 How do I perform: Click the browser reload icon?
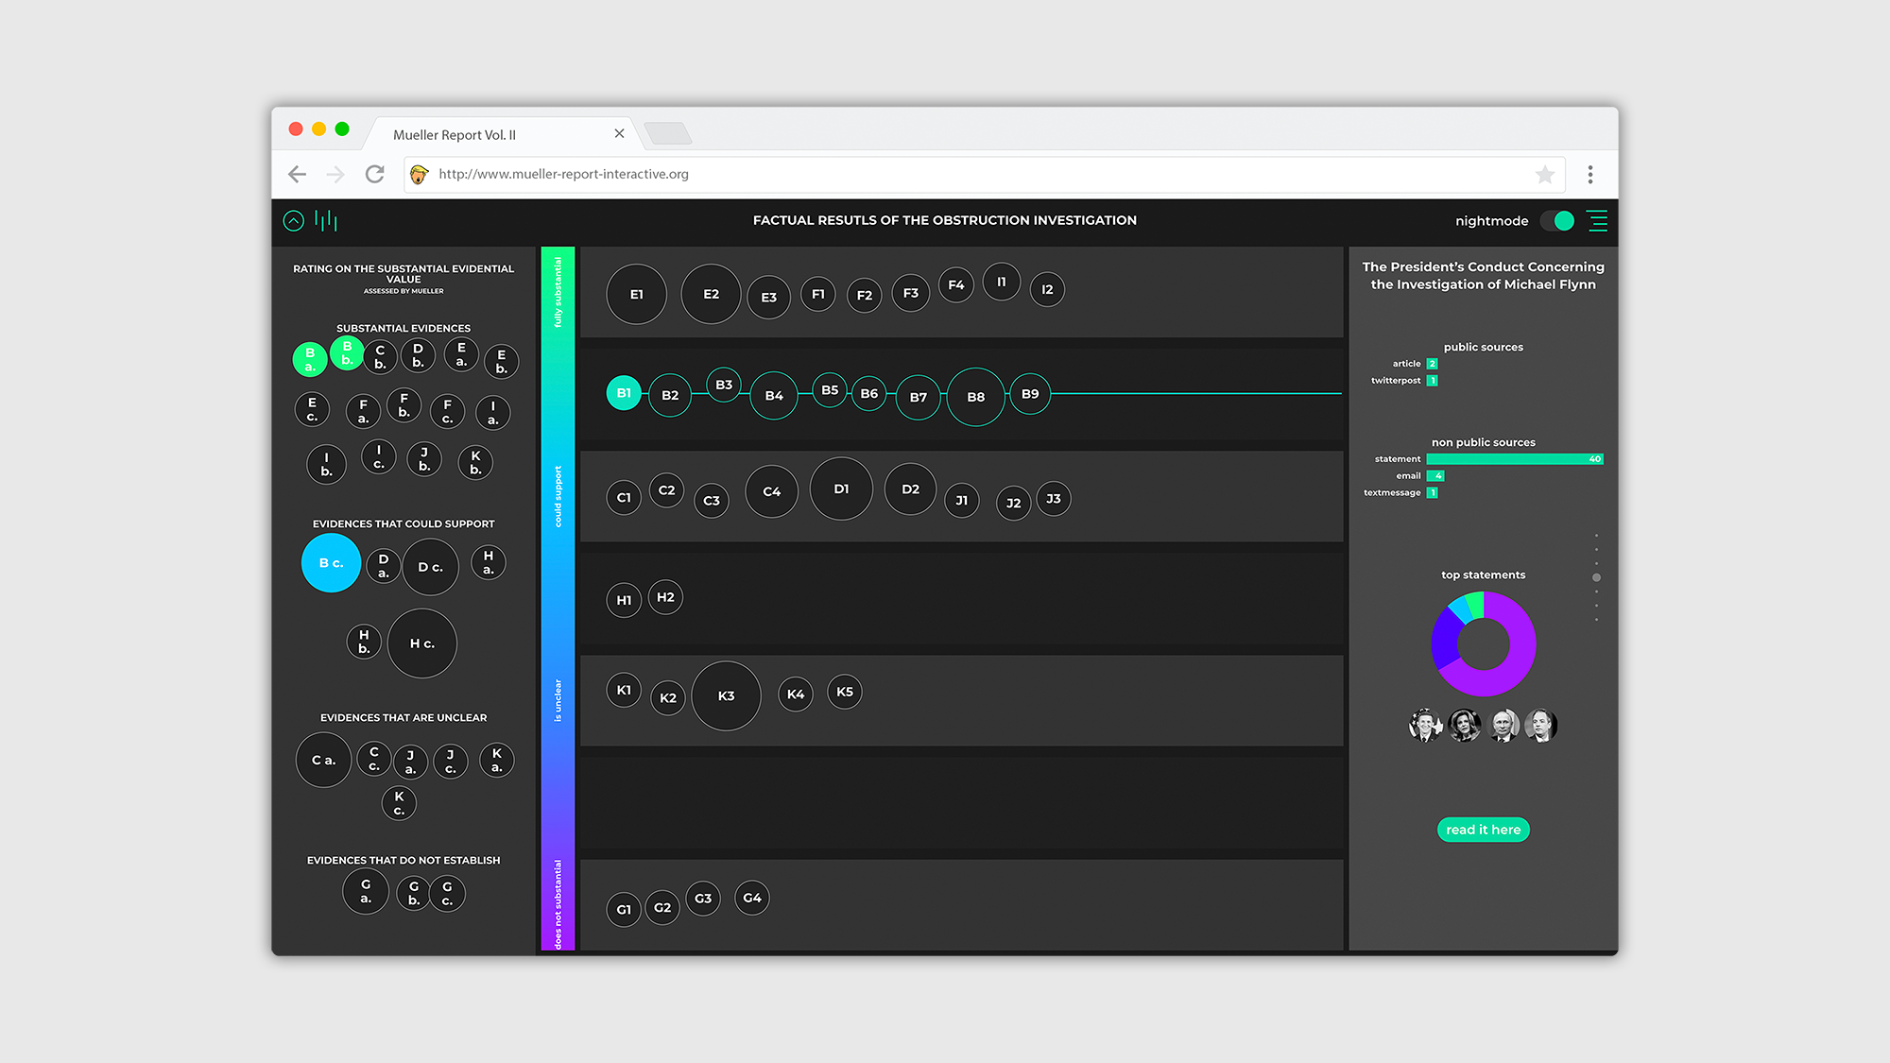click(x=375, y=174)
